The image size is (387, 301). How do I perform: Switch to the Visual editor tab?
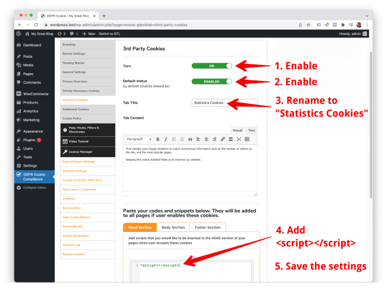238,130
